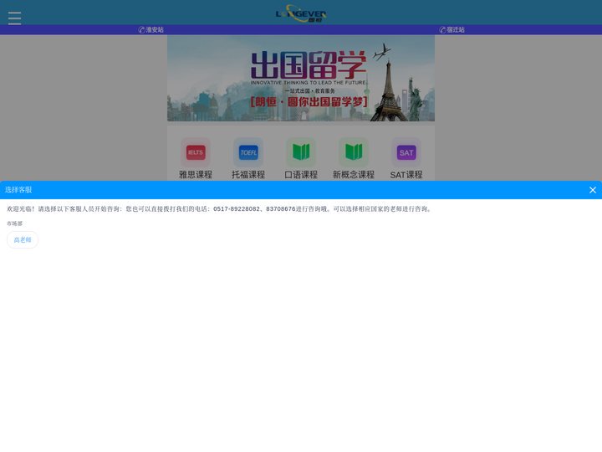Open the 出国留学 banner image
Viewport: 602px width, 452px height.
point(301,79)
